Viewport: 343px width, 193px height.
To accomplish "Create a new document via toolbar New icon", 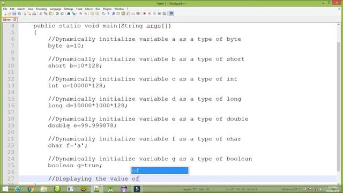I will click(5, 13).
